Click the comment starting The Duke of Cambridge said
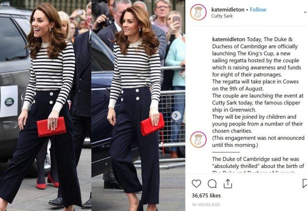Image resolution: width=307 pixels, height=211 pixels. [258, 164]
